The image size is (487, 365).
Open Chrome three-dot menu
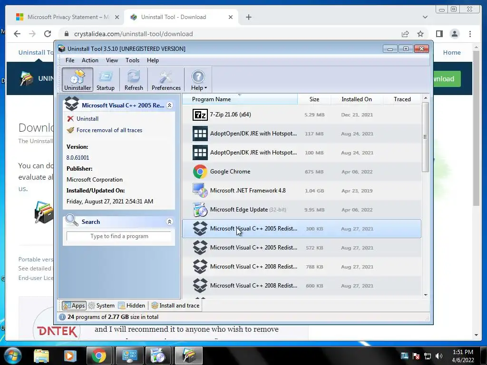coord(470,34)
